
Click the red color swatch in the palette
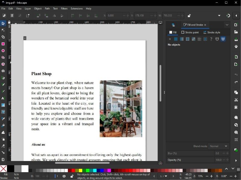click(73, 171)
